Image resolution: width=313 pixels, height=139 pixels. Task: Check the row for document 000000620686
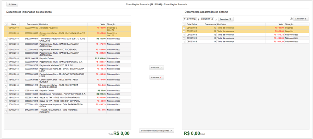pyautogui.click(x=6, y=81)
